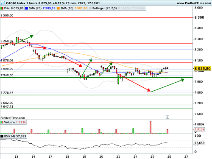Click the 8 300 price axis label
This screenshot has height=159, width=212.
click(x=198, y=39)
